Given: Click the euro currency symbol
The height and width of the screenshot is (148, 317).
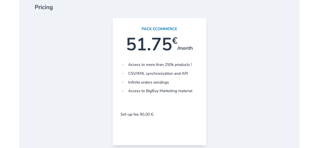Looking at the screenshot, I should click(175, 41).
